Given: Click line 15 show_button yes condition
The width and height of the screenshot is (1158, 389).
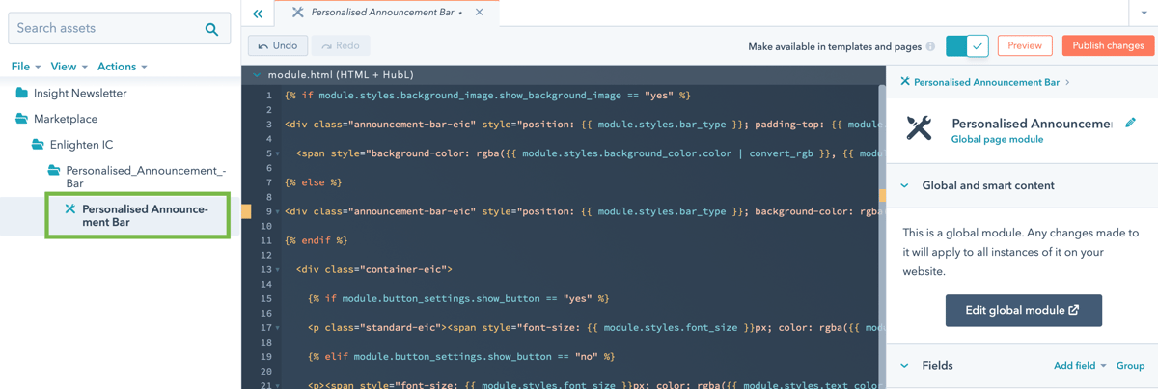Looking at the screenshot, I should [458, 299].
